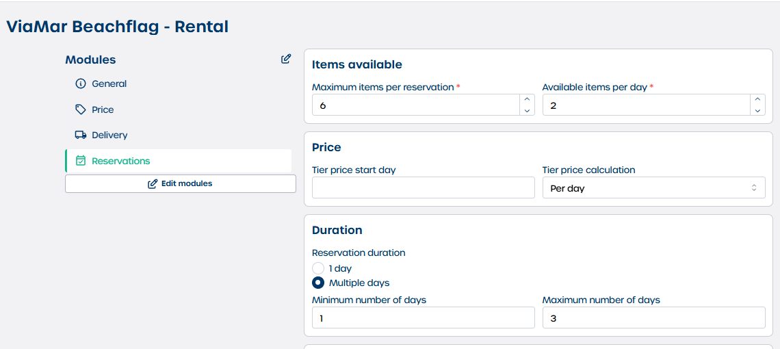The image size is (780, 349).
Task: Go to the Delivery module
Action: point(109,135)
